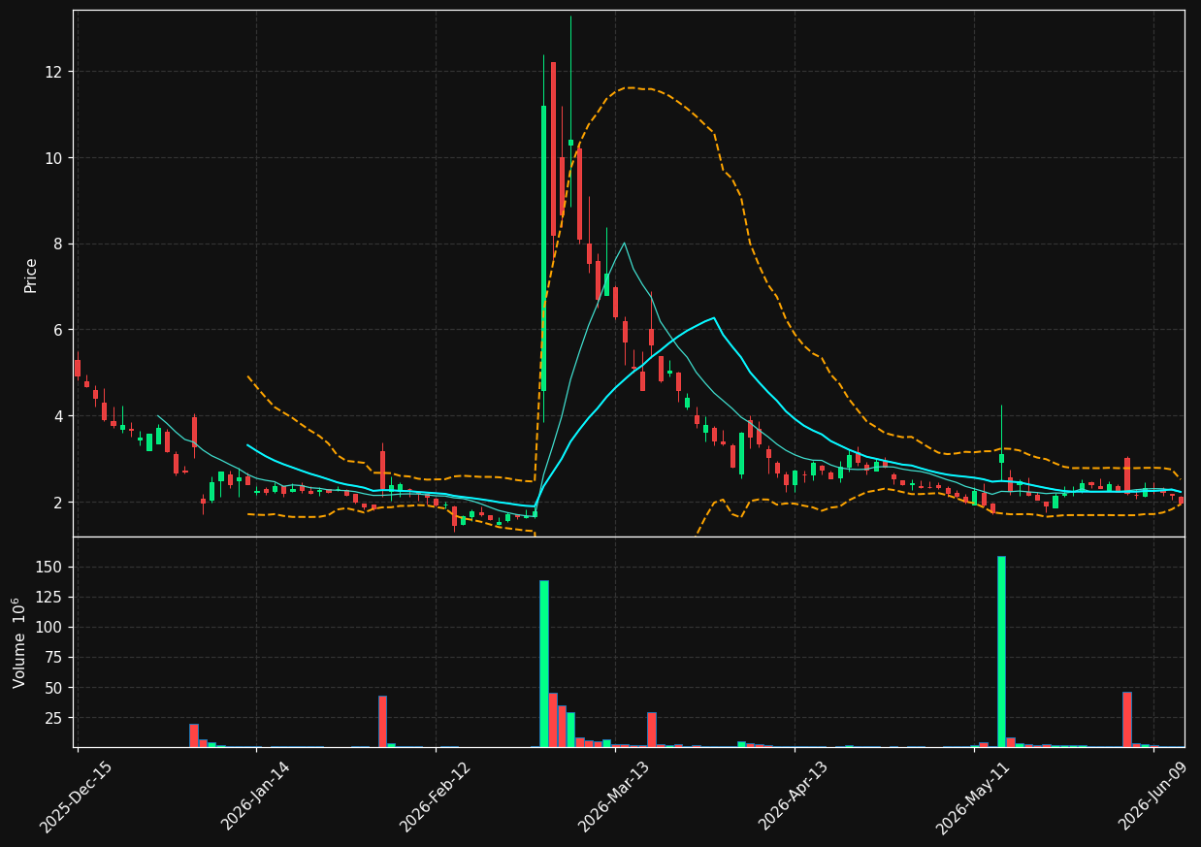Click the large green candlestick body reaching 11
The height and width of the screenshot is (847, 1201).
(544, 248)
